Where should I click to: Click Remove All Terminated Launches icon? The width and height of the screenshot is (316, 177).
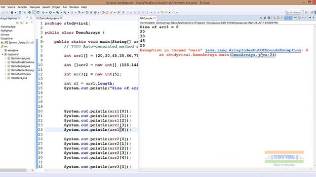point(269,18)
